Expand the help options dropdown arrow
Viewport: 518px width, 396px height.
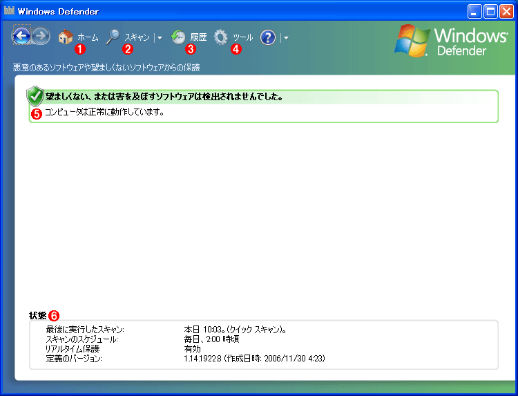tap(286, 38)
